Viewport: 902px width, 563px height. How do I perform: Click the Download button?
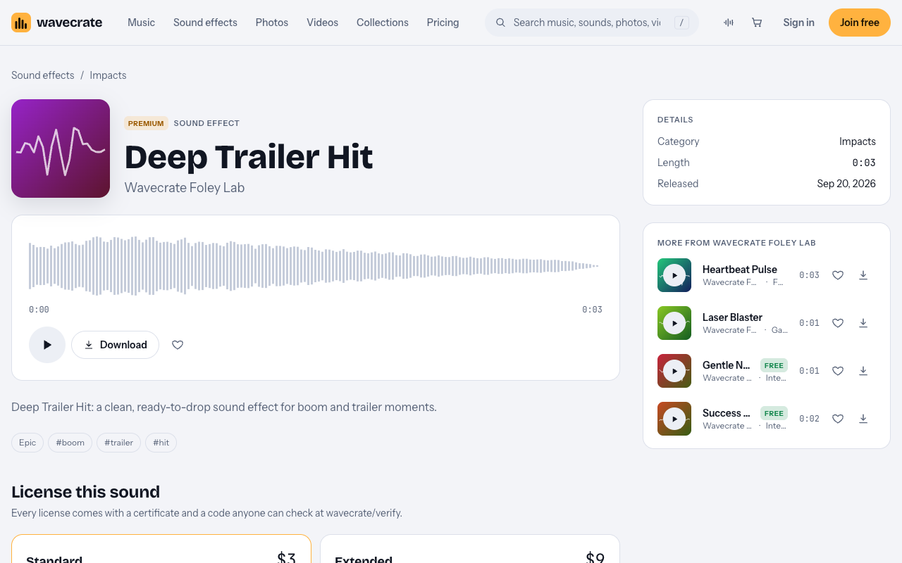click(115, 345)
